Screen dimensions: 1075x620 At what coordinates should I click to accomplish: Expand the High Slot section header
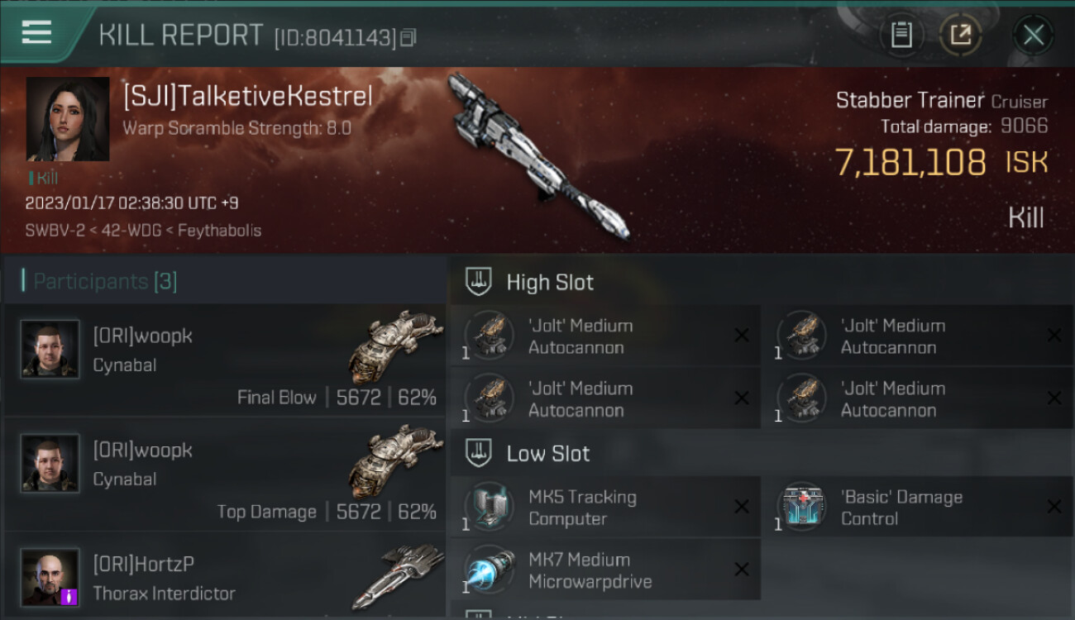762,282
